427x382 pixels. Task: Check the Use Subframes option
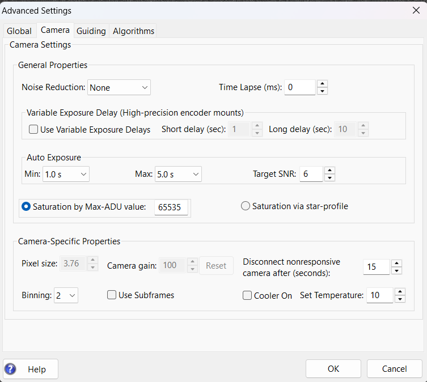112,295
